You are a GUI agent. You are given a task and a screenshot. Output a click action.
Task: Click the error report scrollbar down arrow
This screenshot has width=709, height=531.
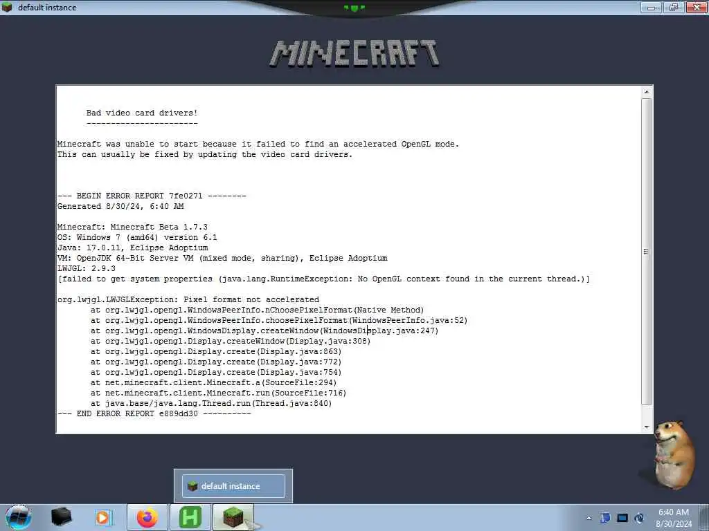647,427
